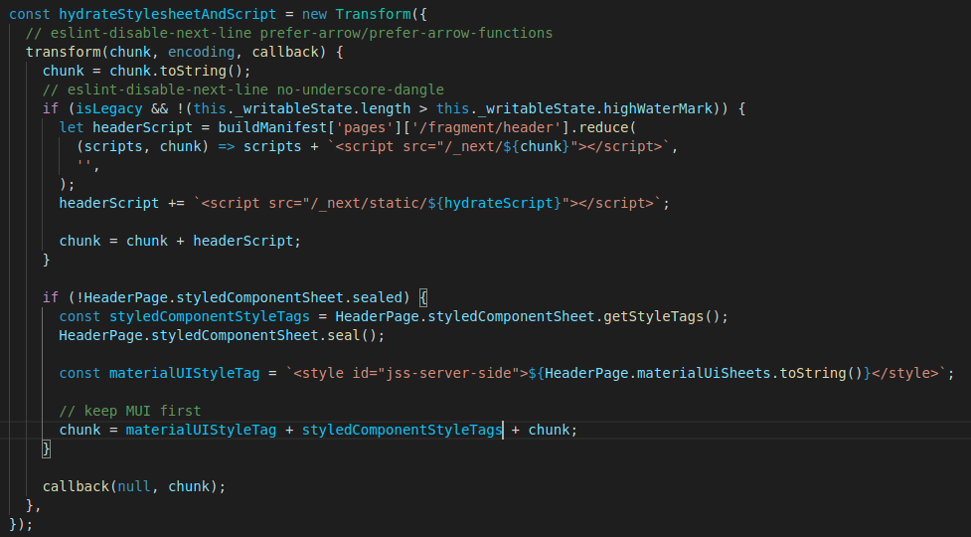This screenshot has height=537, width=971.
Task: Select the isLegacy identifier
Action: tap(109, 108)
